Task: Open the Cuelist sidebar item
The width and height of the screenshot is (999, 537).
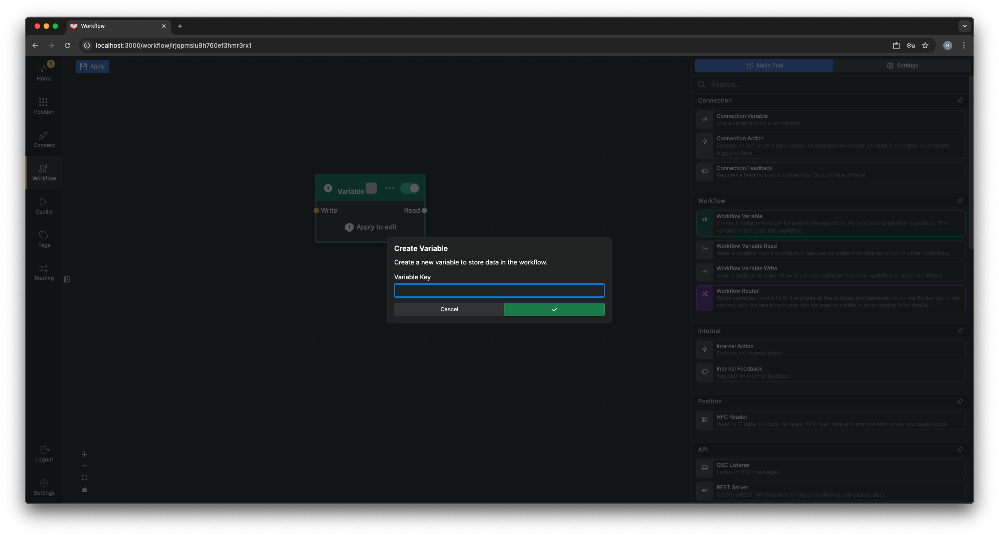Action: [44, 206]
